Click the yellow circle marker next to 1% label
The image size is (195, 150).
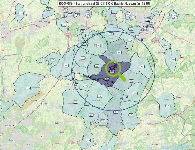coord(95,45)
